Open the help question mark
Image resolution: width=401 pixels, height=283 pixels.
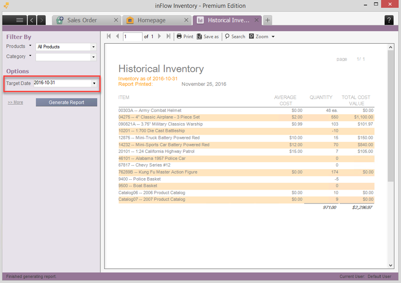click(x=389, y=20)
